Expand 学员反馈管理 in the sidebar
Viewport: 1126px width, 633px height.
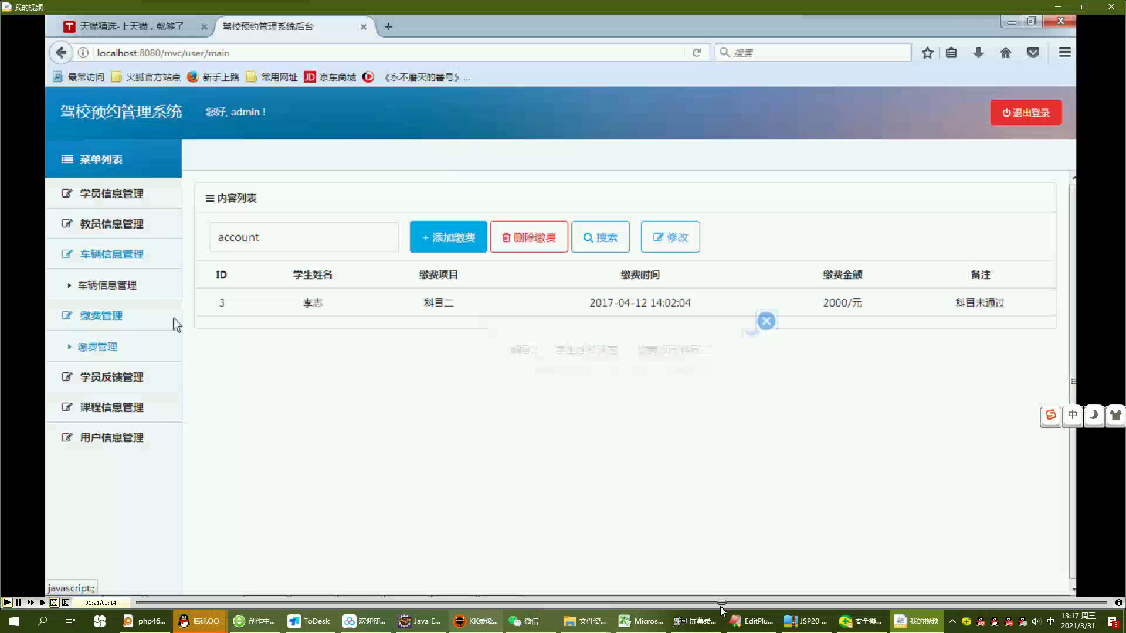click(113, 377)
